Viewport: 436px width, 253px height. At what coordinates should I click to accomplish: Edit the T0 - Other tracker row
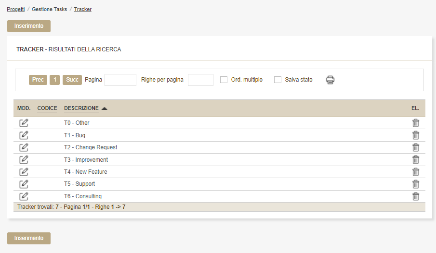[x=24, y=123]
